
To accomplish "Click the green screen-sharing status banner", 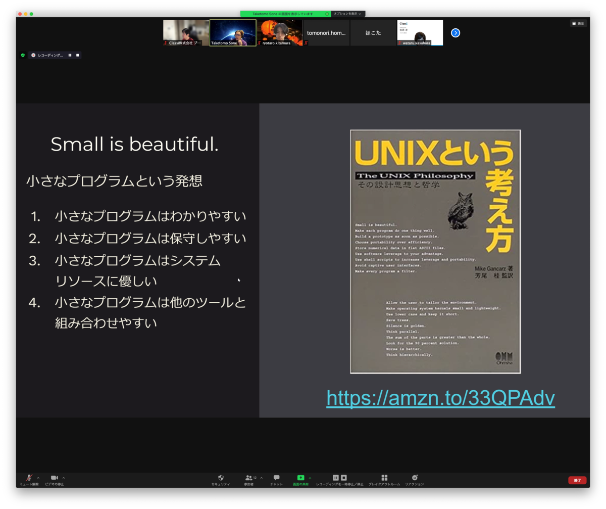I will pos(285,14).
